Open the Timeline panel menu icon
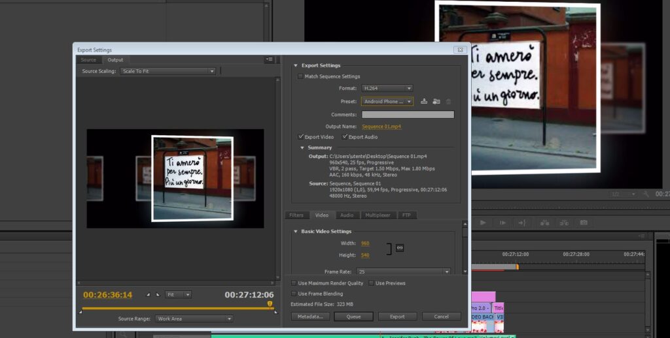 point(641,236)
